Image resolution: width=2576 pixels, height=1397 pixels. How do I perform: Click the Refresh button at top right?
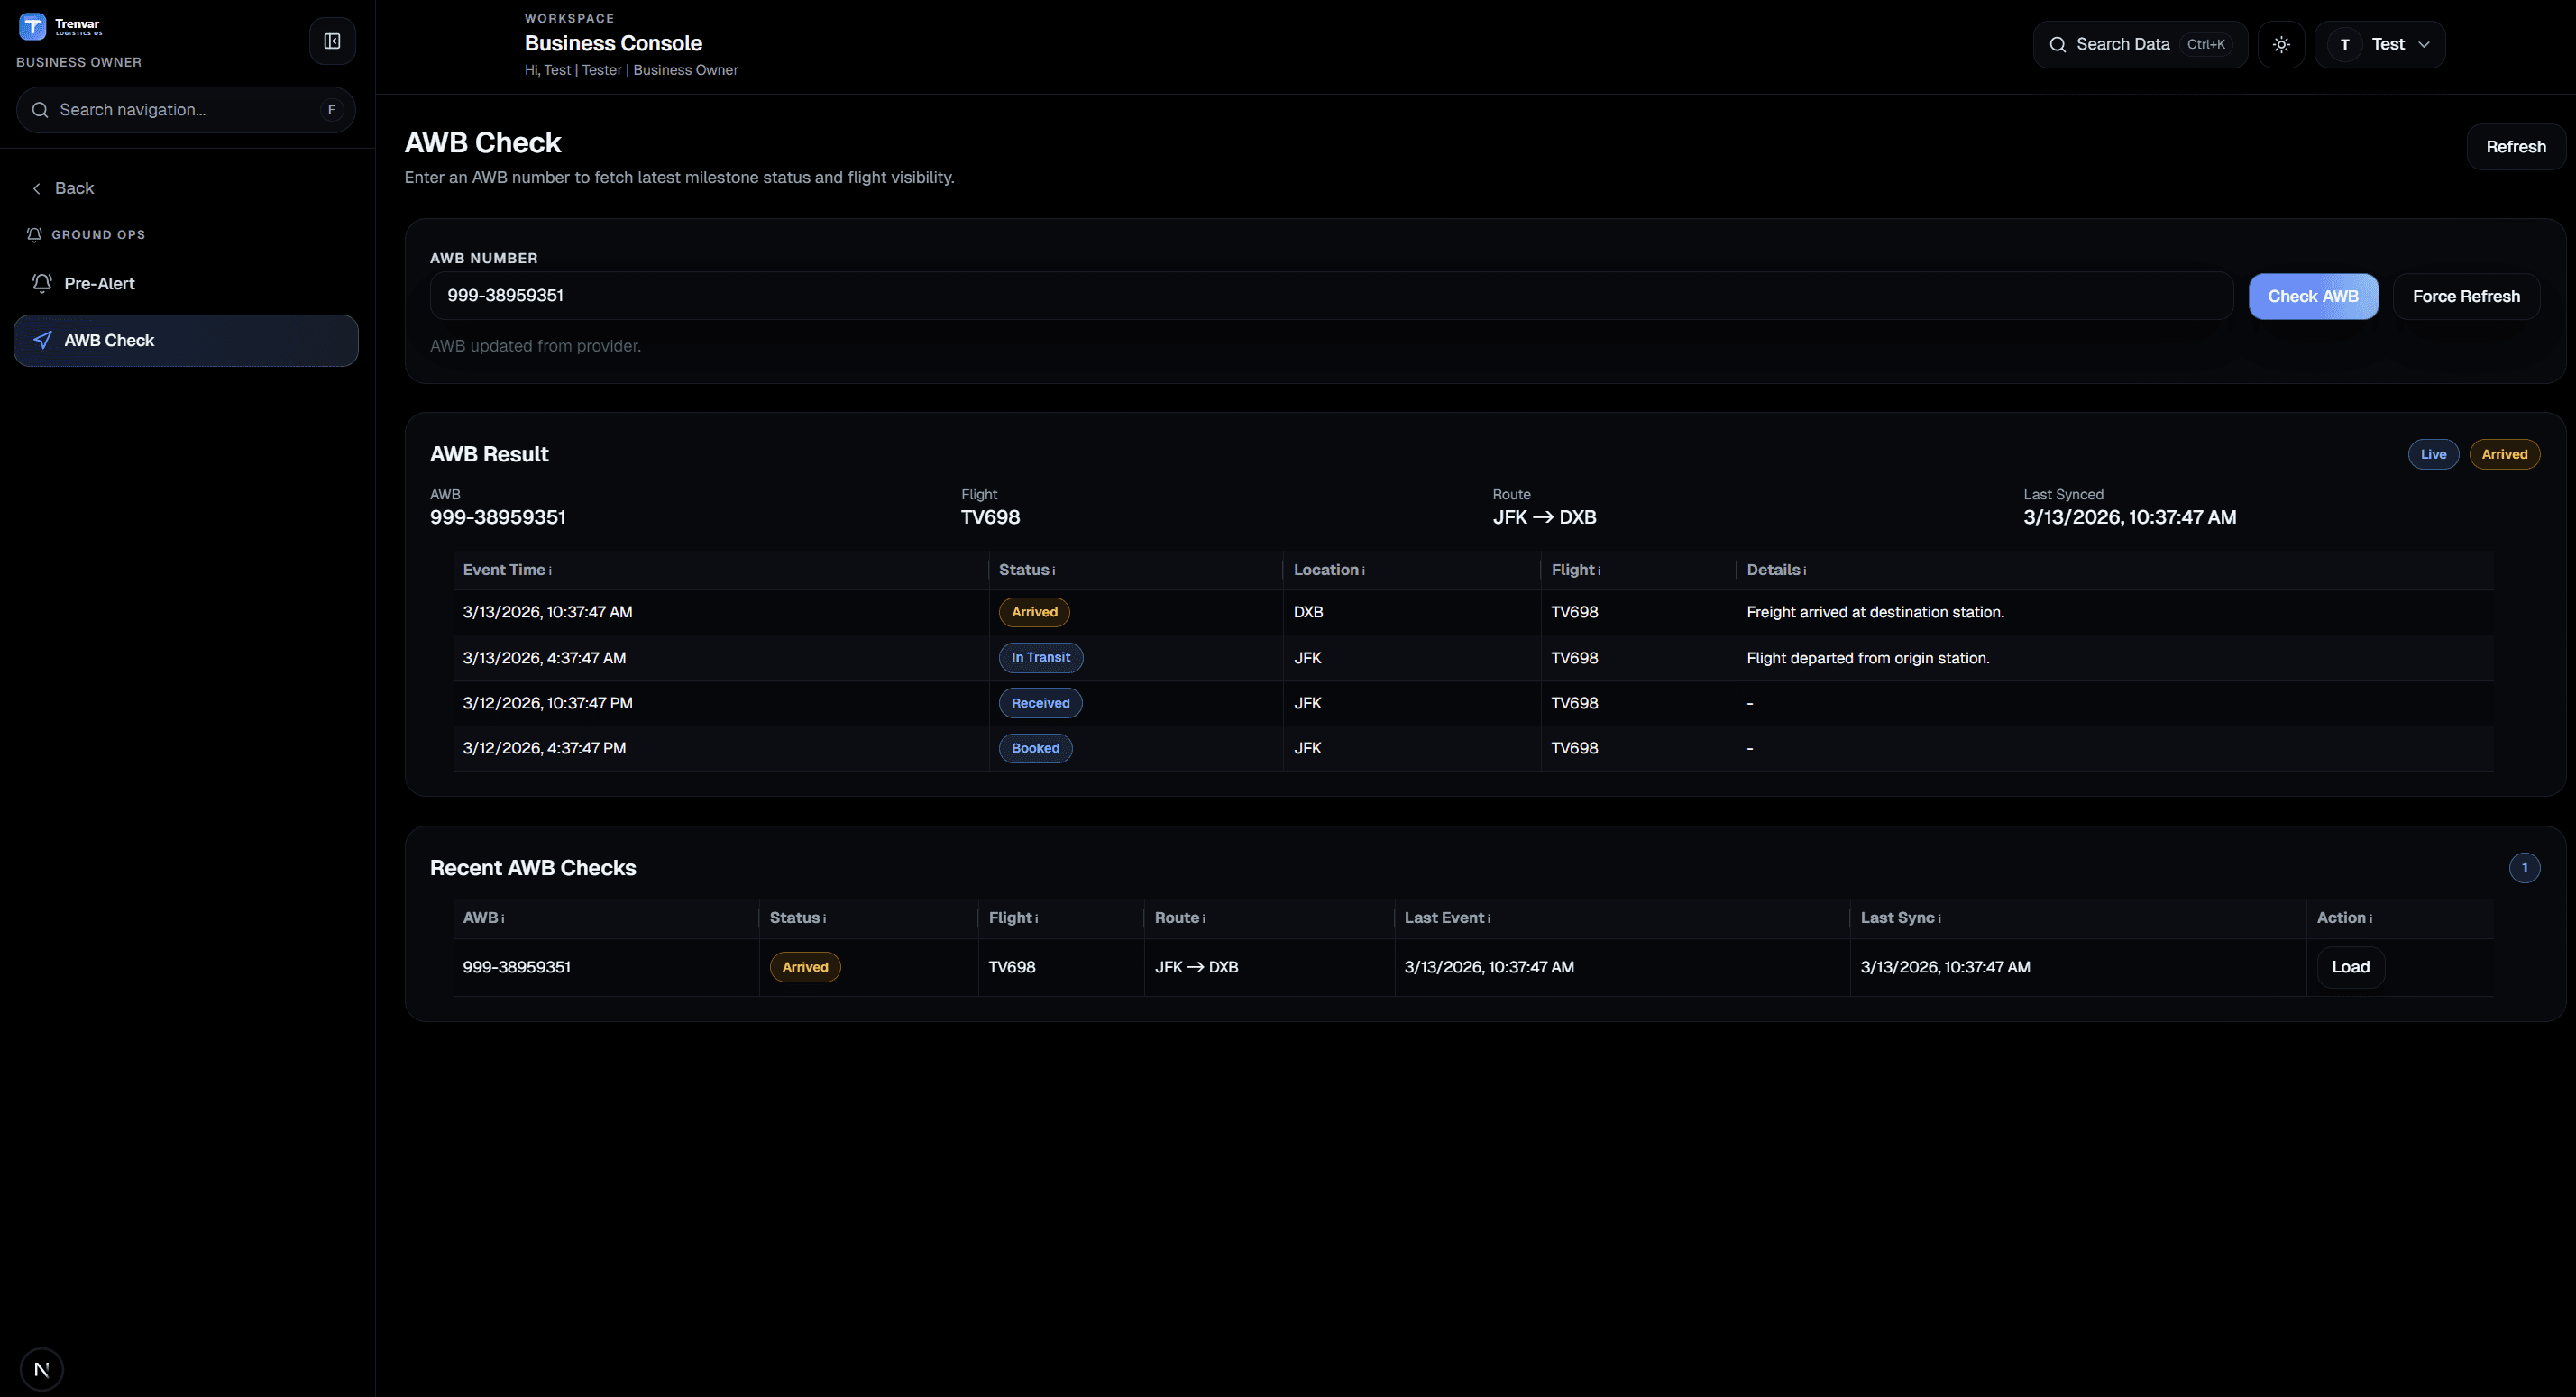point(2515,147)
